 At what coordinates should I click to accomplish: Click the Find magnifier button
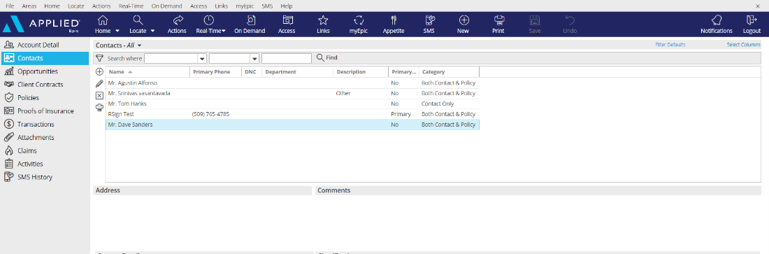326,57
